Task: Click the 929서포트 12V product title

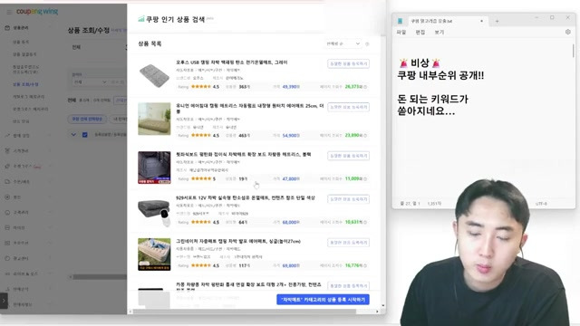Action: (246, 198)
